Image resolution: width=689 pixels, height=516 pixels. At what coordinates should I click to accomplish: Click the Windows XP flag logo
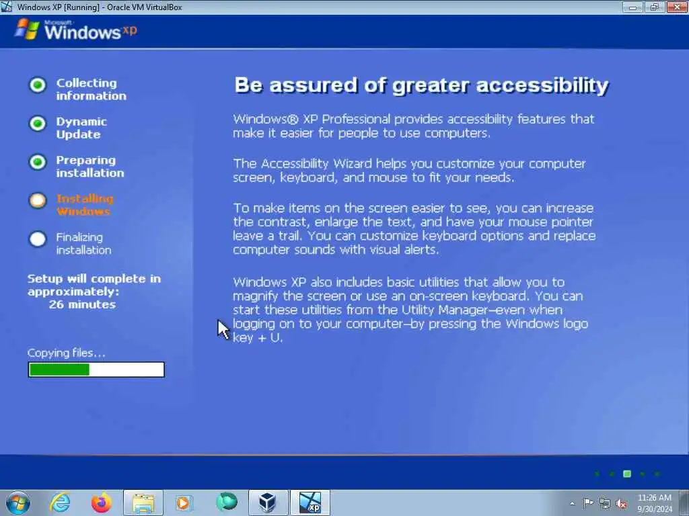(x=27, y=30)
